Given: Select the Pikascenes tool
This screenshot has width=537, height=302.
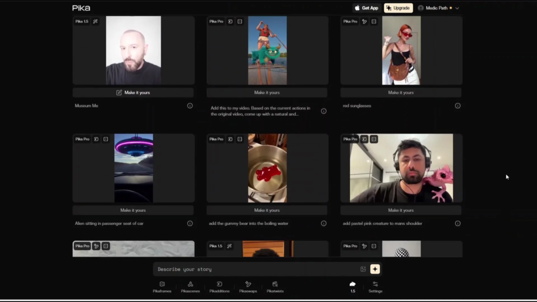Looking at the screenshot, I should (x=190, y=286).
